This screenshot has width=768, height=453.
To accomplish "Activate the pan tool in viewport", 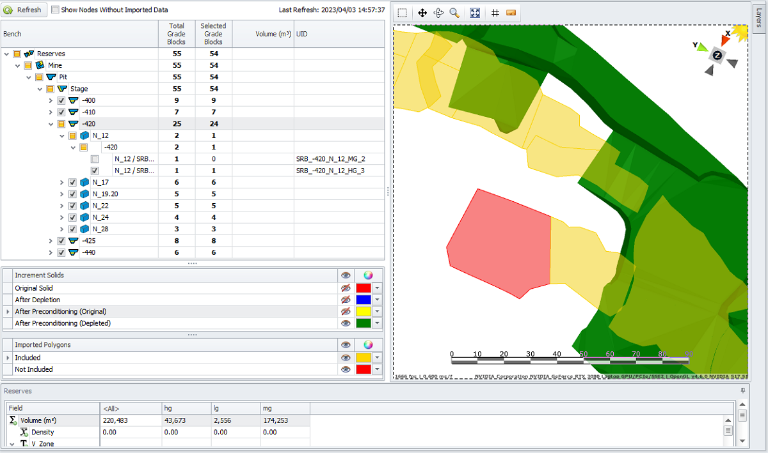I will click(422, 13).
